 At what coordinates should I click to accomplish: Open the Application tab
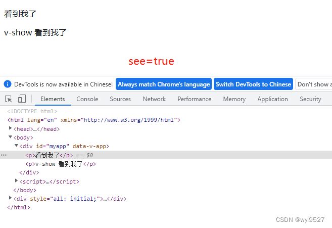(272, 99)
